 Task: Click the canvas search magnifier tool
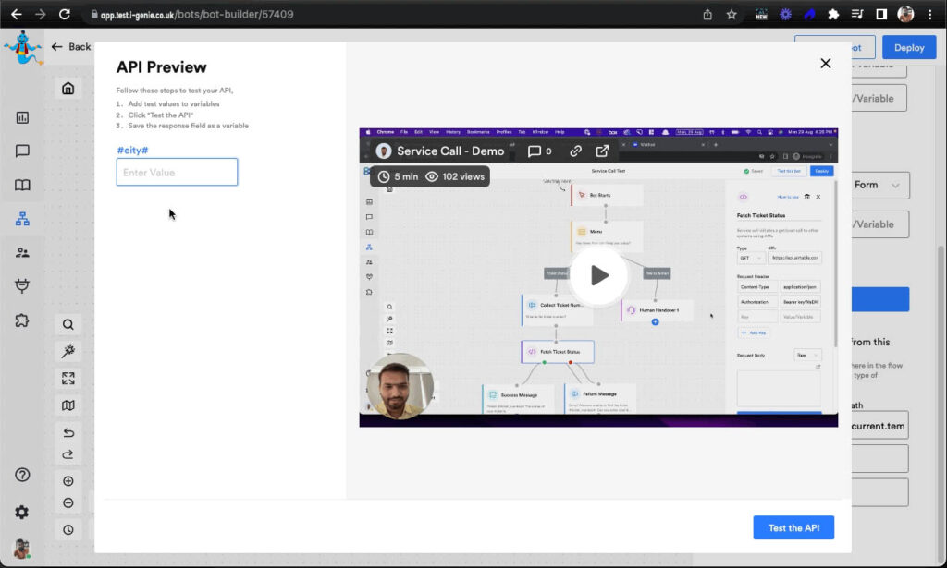(x=68, y=324)
